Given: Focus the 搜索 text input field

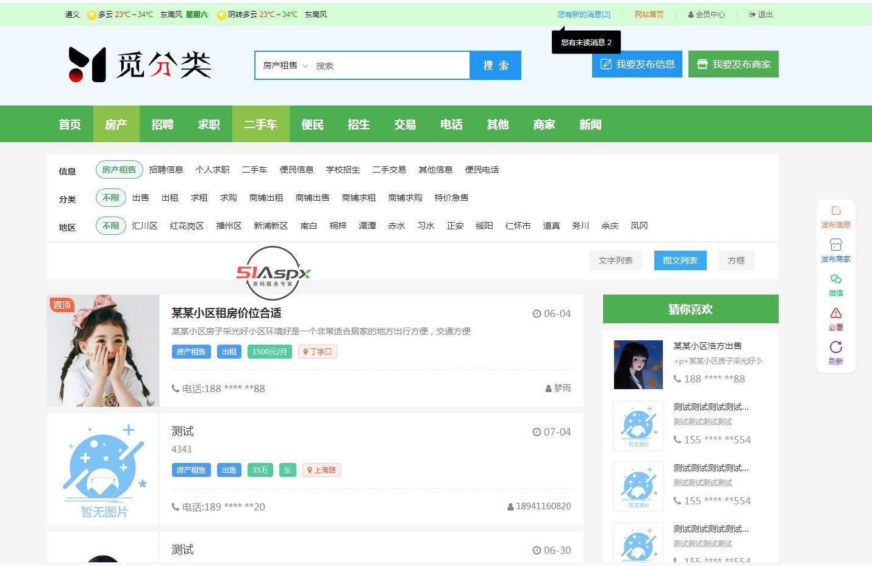Looking at the screenshot, I should pos(390,66).
